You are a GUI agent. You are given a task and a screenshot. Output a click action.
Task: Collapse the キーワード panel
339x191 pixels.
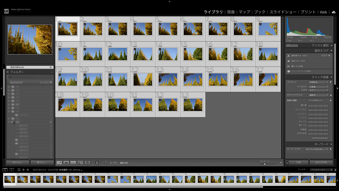coord(331,144)
